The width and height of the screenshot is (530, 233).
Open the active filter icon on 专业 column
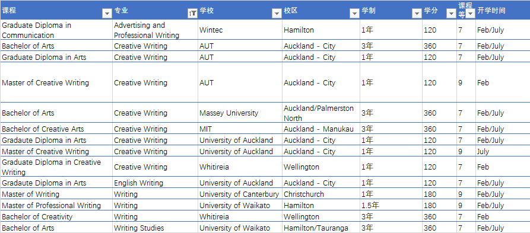coord(192,14)
